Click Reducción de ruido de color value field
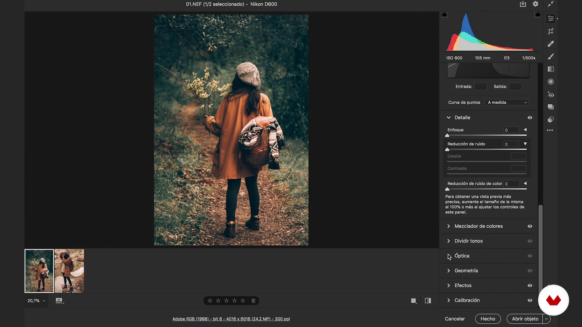582x327 pixels. tap(511, 184)
